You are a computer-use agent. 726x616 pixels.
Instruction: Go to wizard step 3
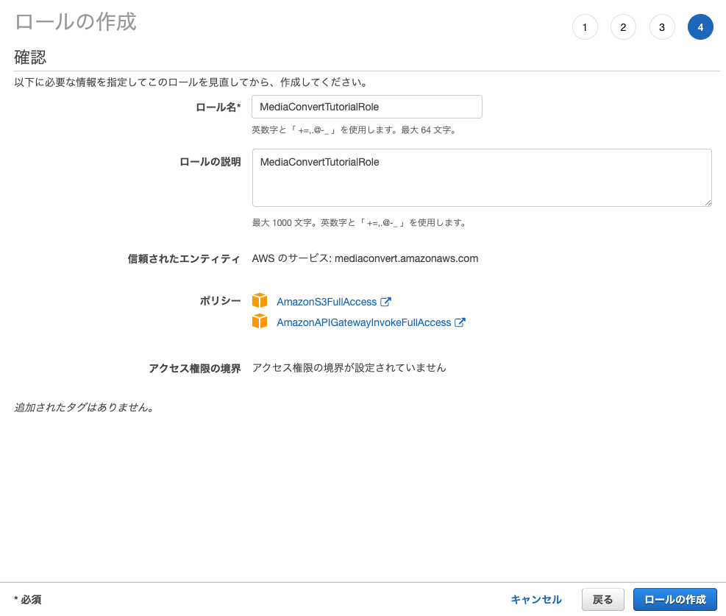click(662, 27)
